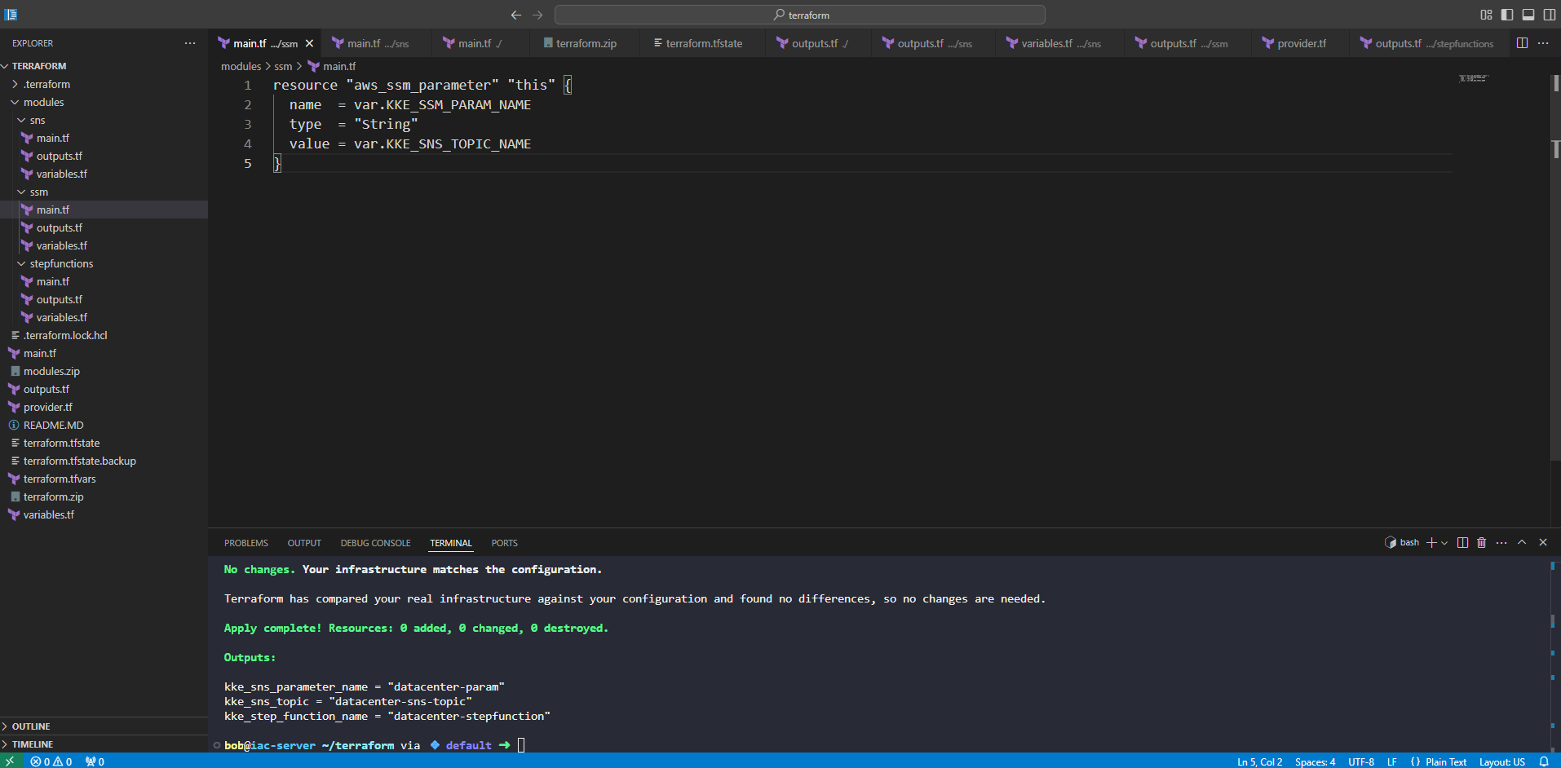
Task: Toggle the secondary side bar visibility
Action: click(1549, 15)
